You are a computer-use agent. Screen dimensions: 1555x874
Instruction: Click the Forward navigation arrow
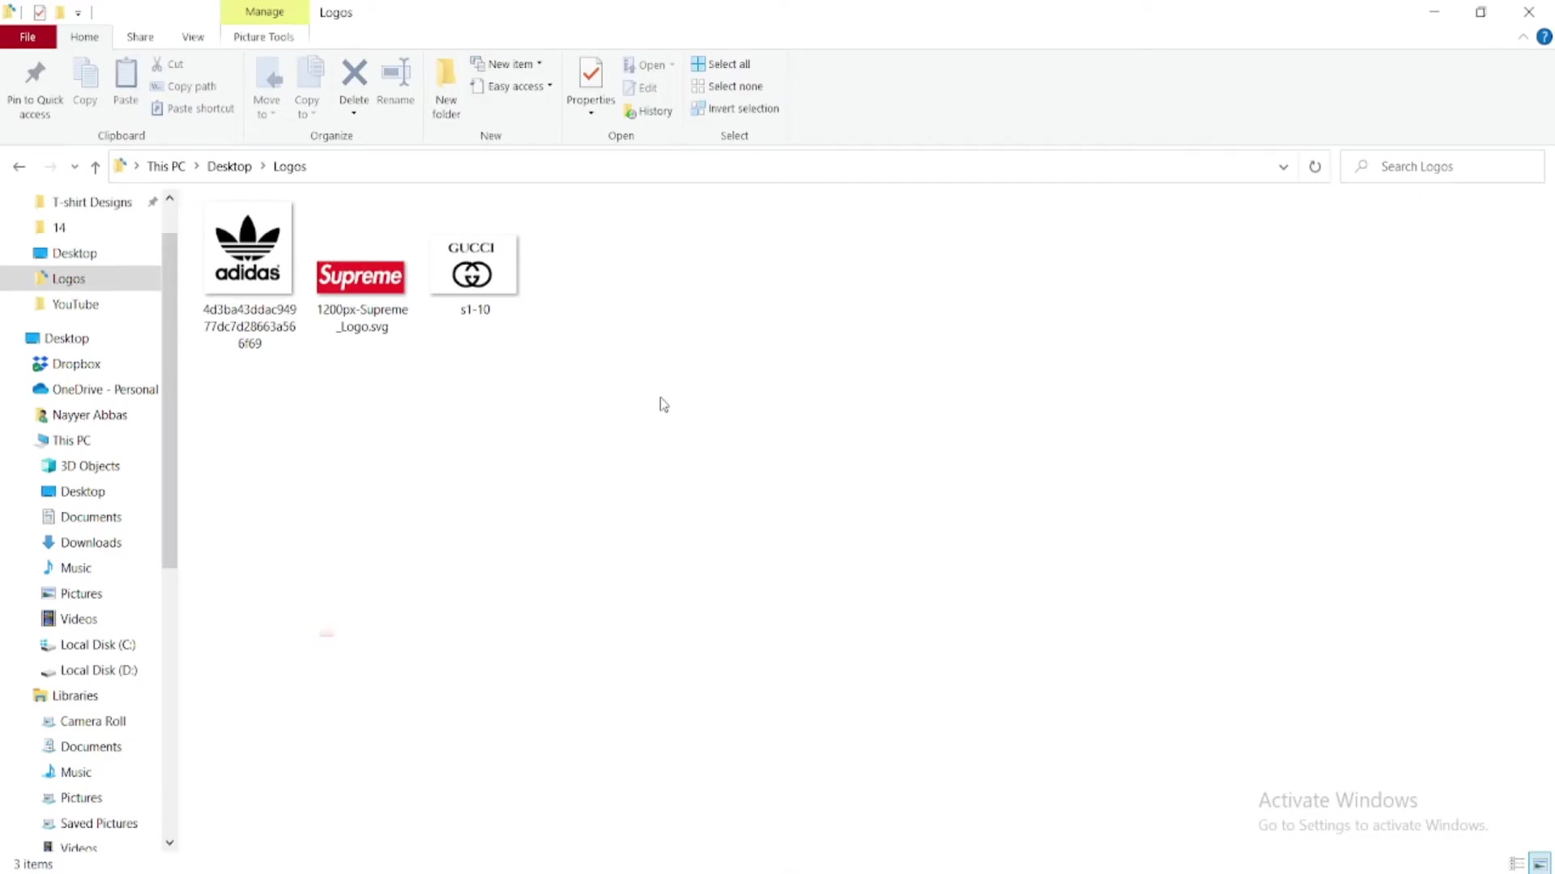[x=50, y=167]
